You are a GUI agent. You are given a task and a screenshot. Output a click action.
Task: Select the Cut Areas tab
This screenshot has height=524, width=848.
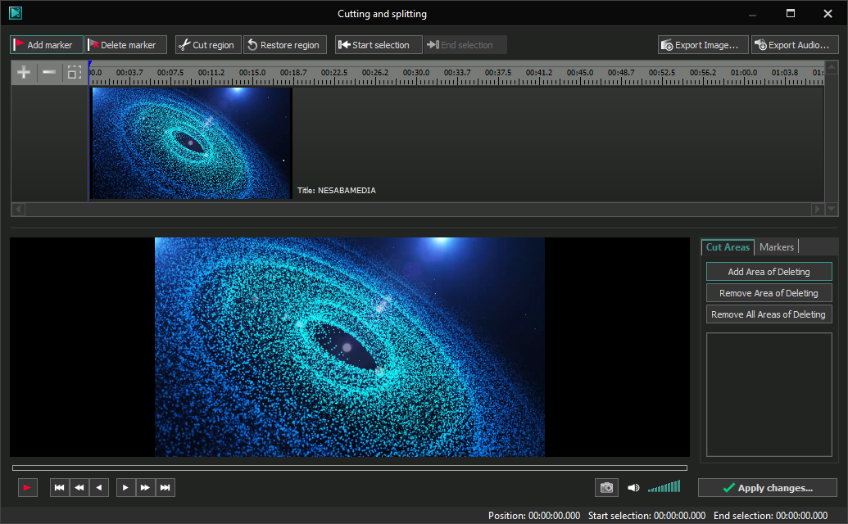(728, 247)
